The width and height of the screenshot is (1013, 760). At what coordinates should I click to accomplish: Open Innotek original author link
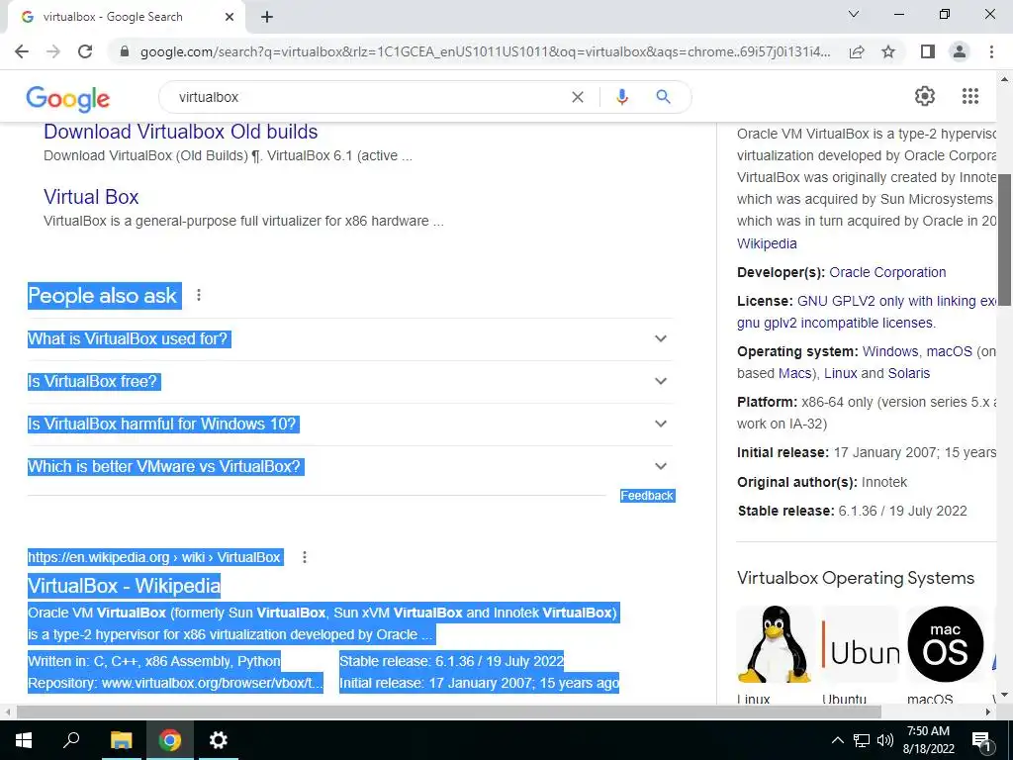coord(884,482)
